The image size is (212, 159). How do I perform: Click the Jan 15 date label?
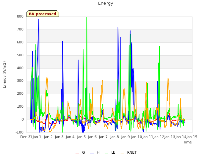coord(192,137)
